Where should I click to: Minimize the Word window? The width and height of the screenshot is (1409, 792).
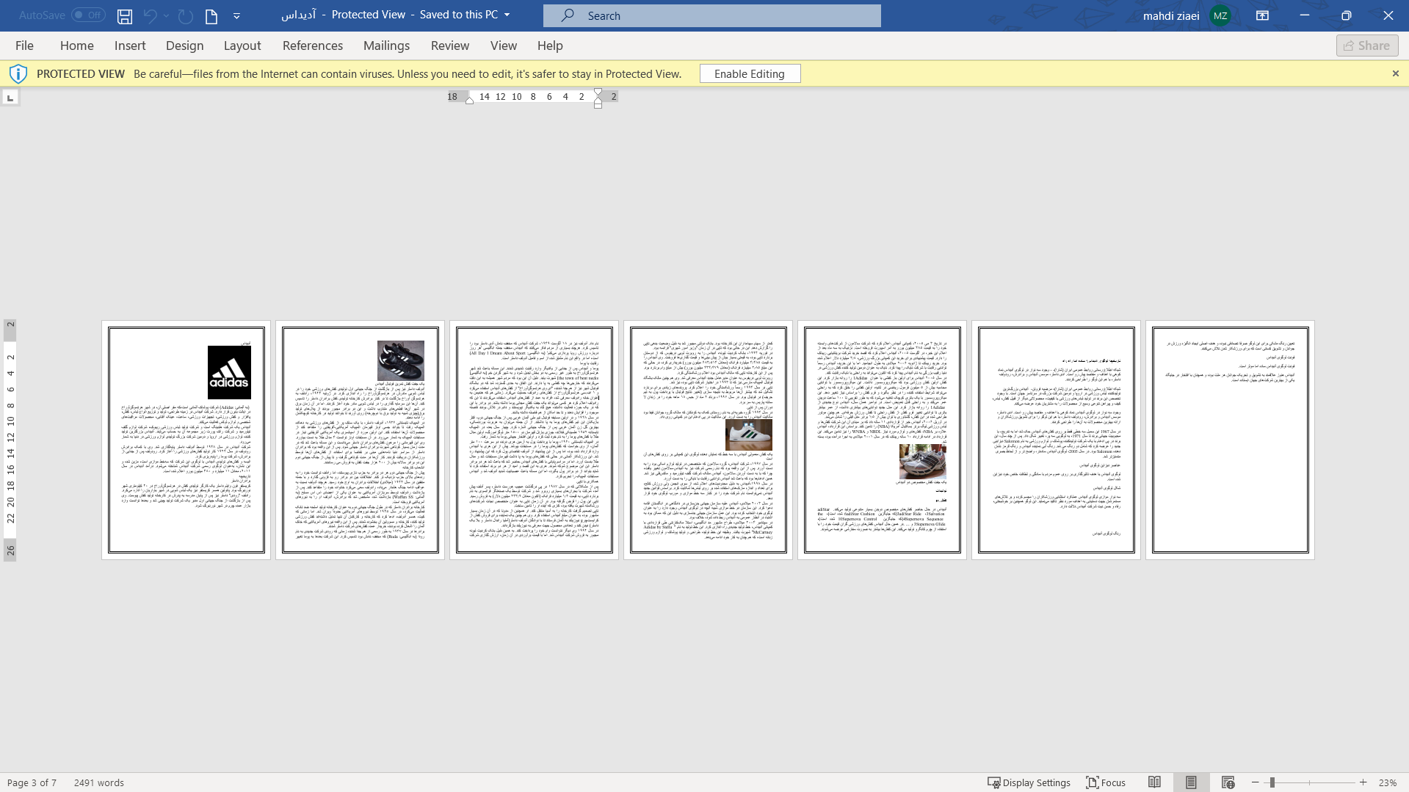point(1304,15)
